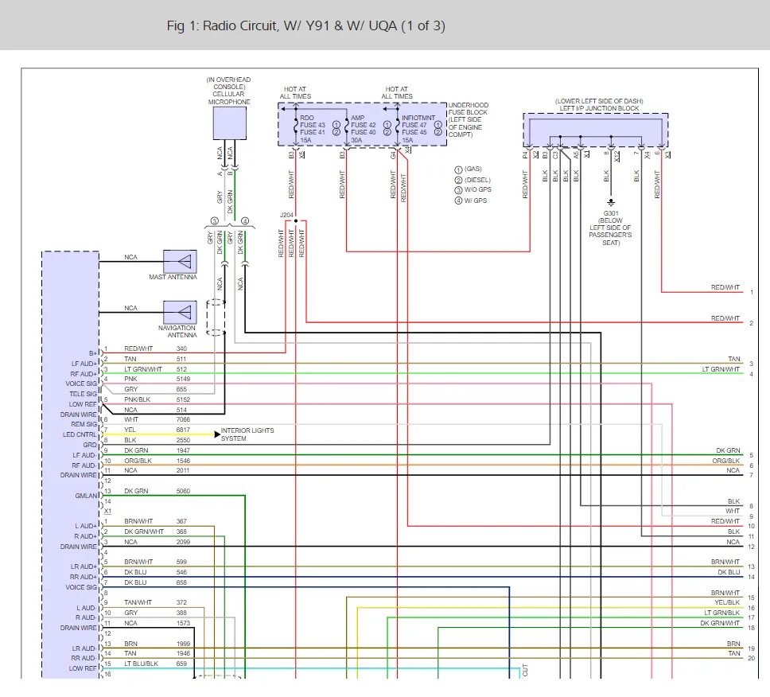Viewport: 770px width, 697px height.
Task: Click the 'MAST ANTENNA' label
Action: (173, 277)
